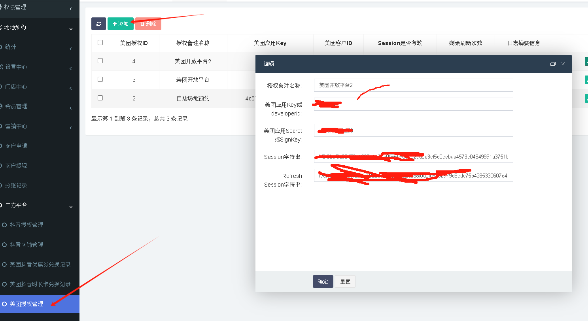Click the 美团客户ID column header
Viewport: 588px width, 321px height.
338,43
